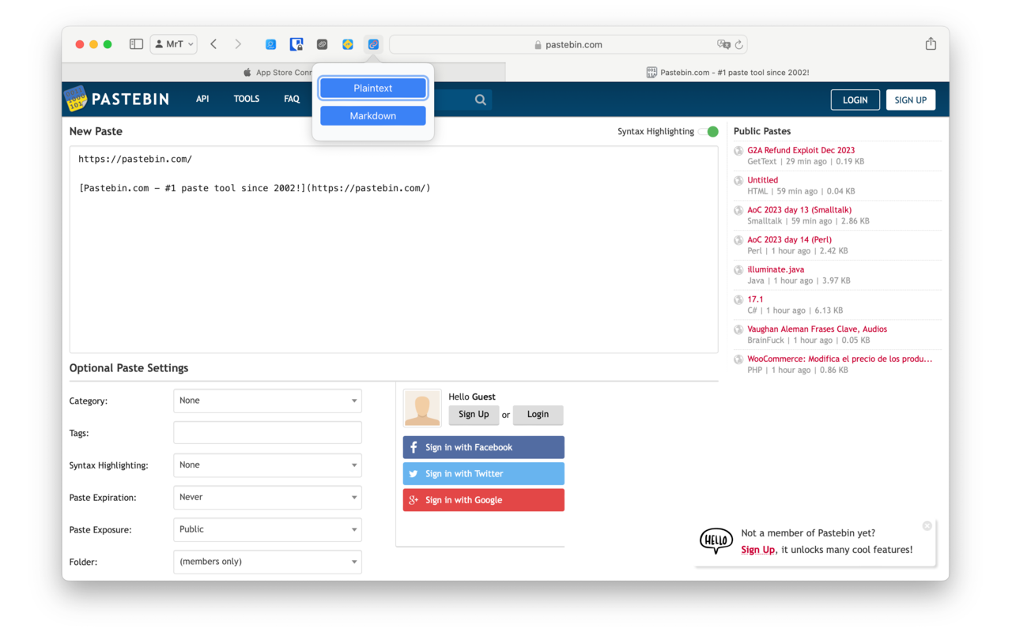Image resolution: width=1012 pixels, height=632 pixels.
Task: Click the globe icon beside WooCommerce paste
Action: click(x=738, y=359)
